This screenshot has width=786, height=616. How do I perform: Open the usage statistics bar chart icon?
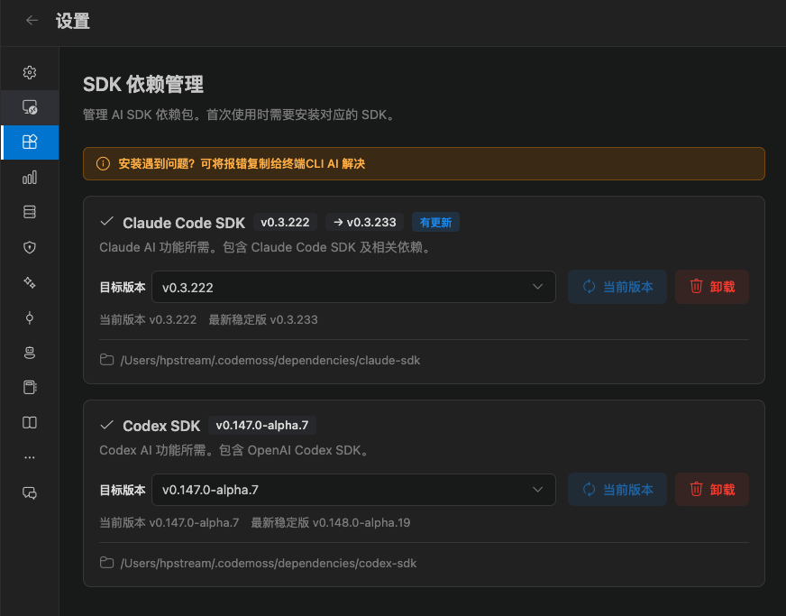pyautogui.click(x=30, y=177)
